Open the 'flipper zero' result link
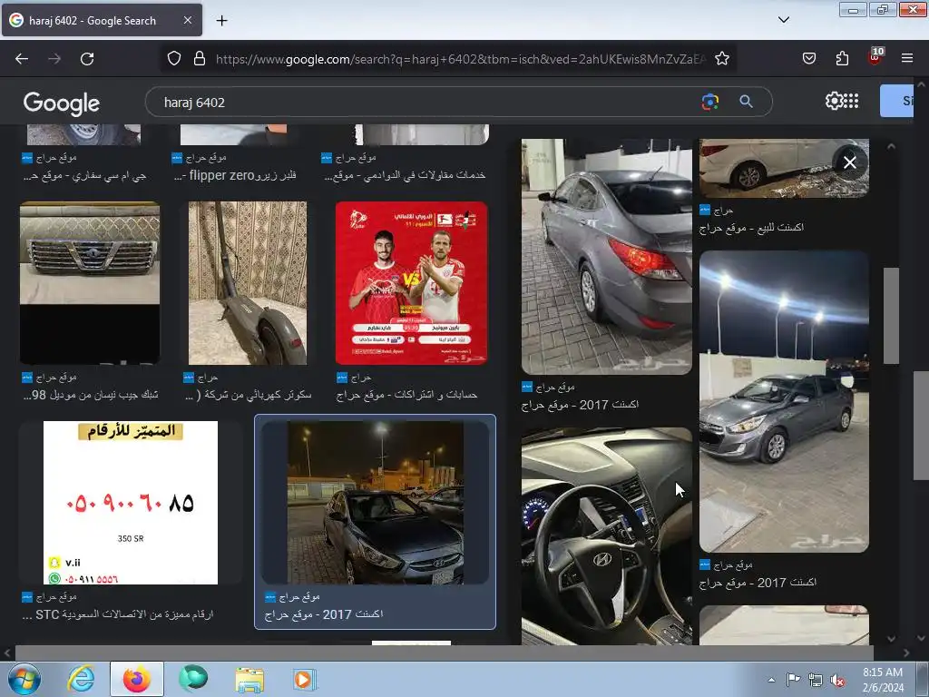The width and height of the screenshot is (929, 697). tap(235, 175)
